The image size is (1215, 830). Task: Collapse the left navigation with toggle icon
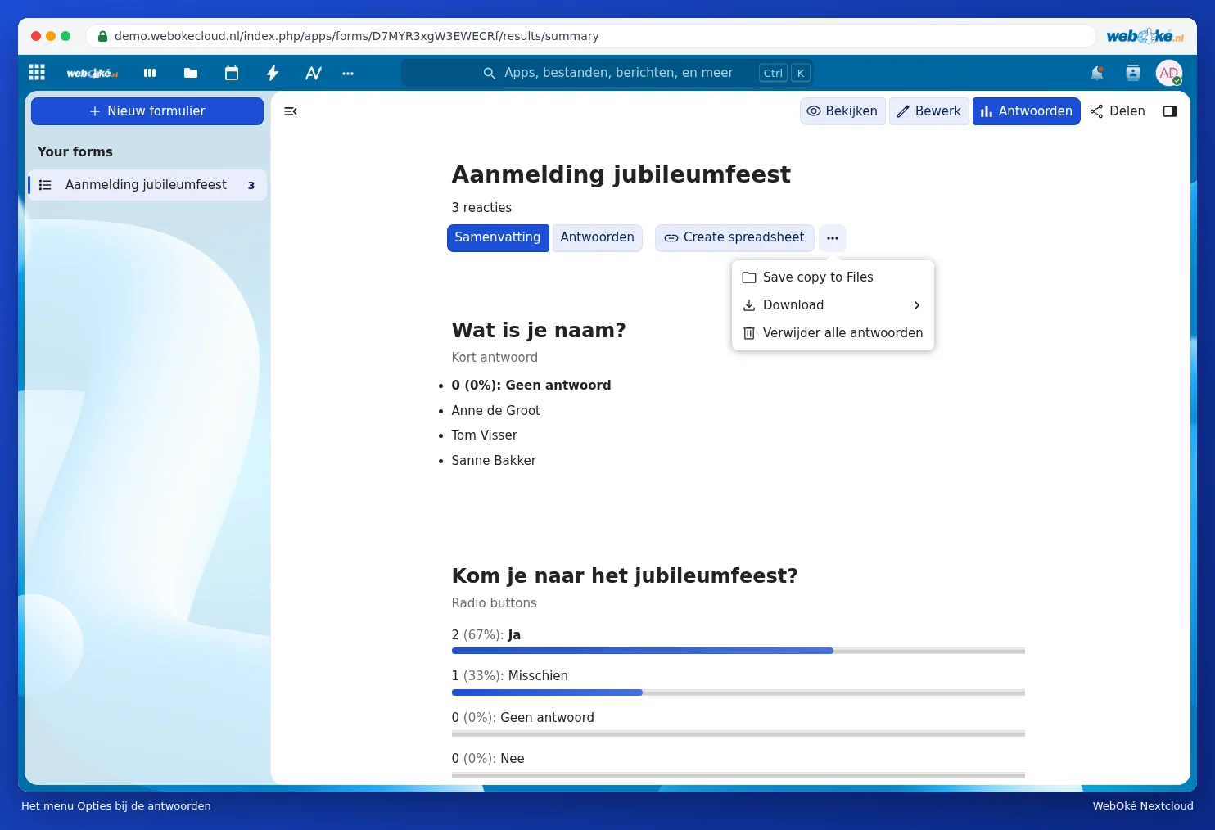coord(290,111)
